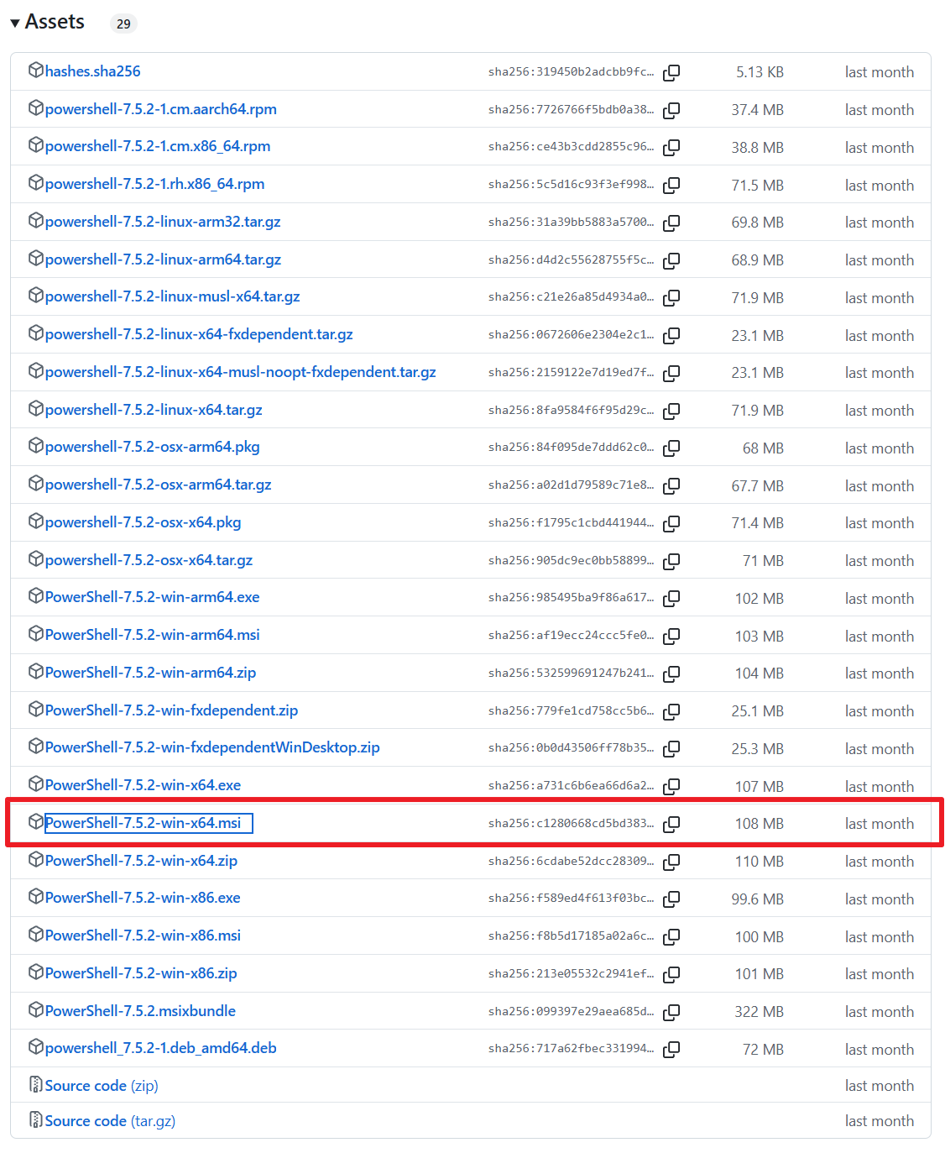945x1153 pixels.
Task: Copy SHA256 hash for hashes.sha256
Action: (x=671, y=73)
